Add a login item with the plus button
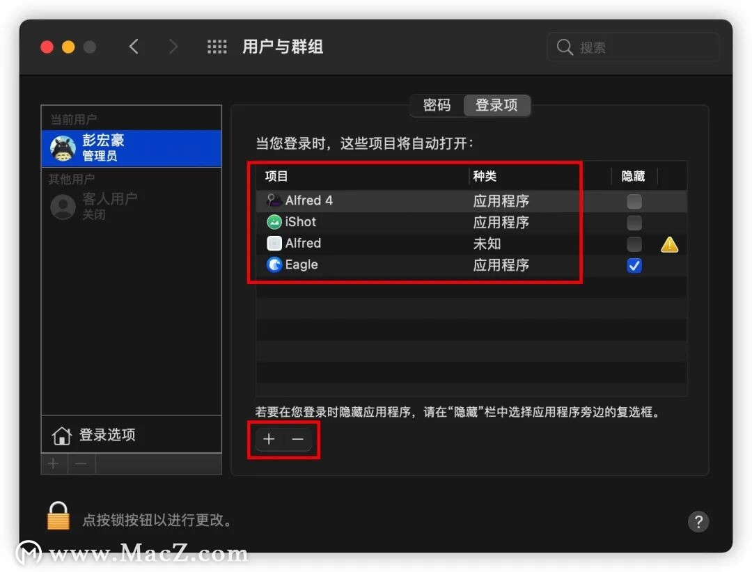 coord(269,439)
